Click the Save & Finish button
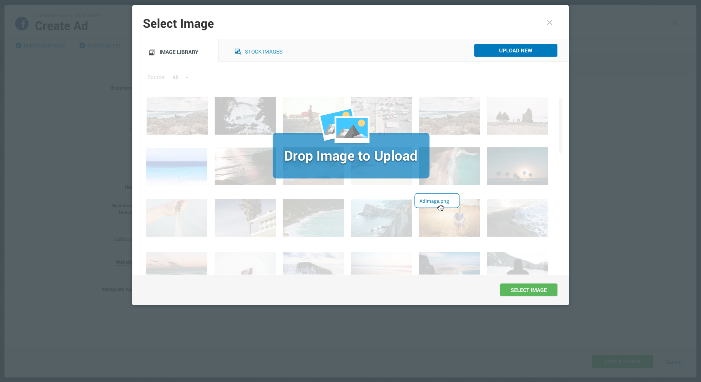The width and height of the screenshot is (701, 382). coord(622,361)
